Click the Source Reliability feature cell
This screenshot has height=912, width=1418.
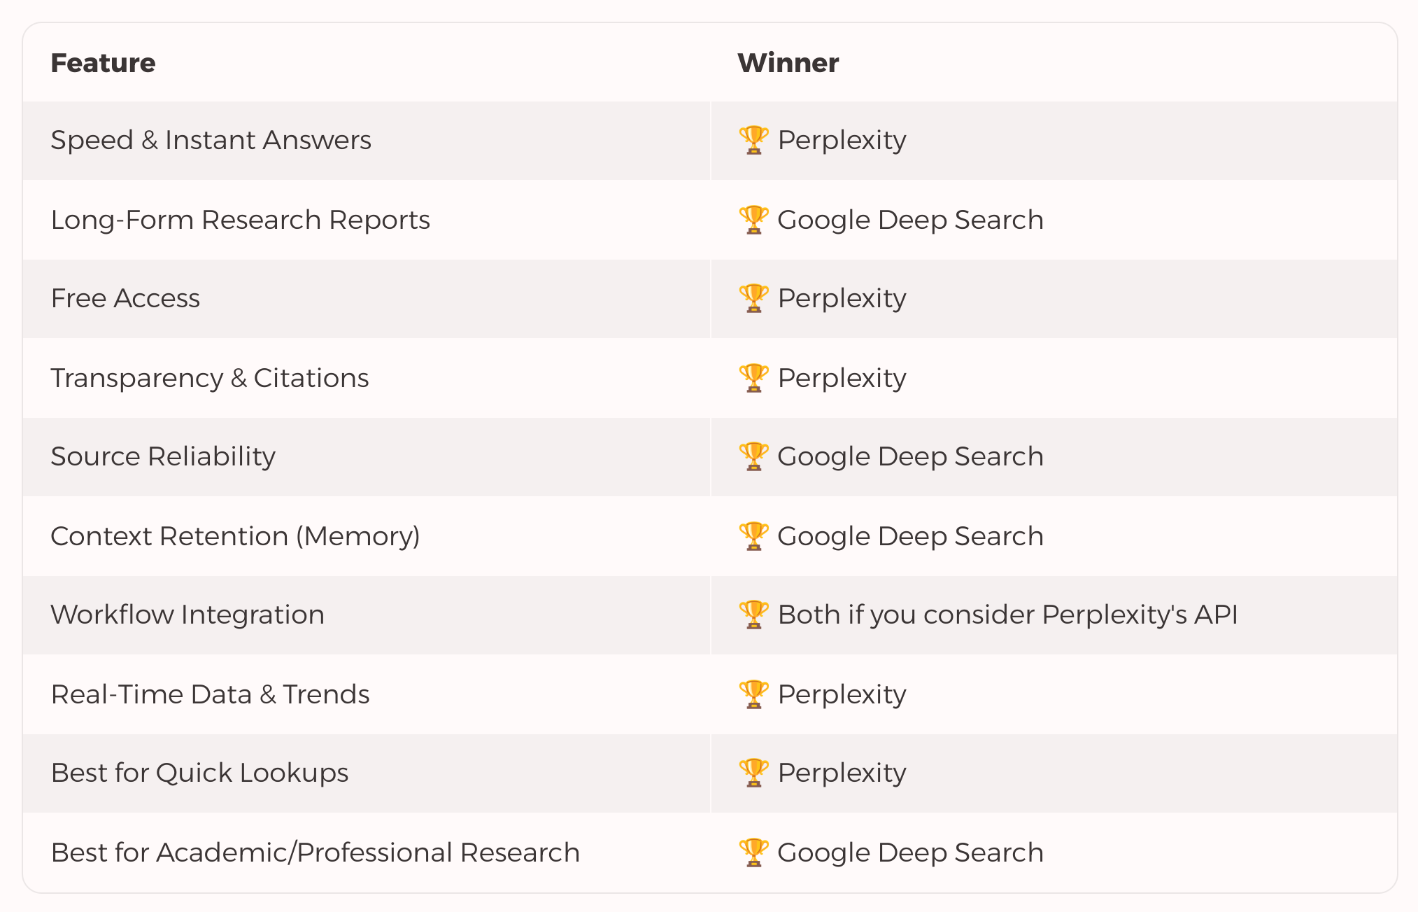(x=367, y=457)
